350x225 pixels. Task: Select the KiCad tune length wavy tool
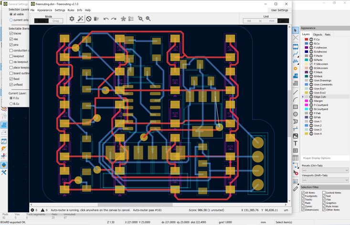point(296,61)
